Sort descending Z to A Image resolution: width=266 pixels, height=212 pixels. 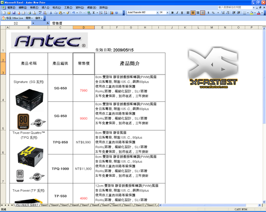pos(106,13)
